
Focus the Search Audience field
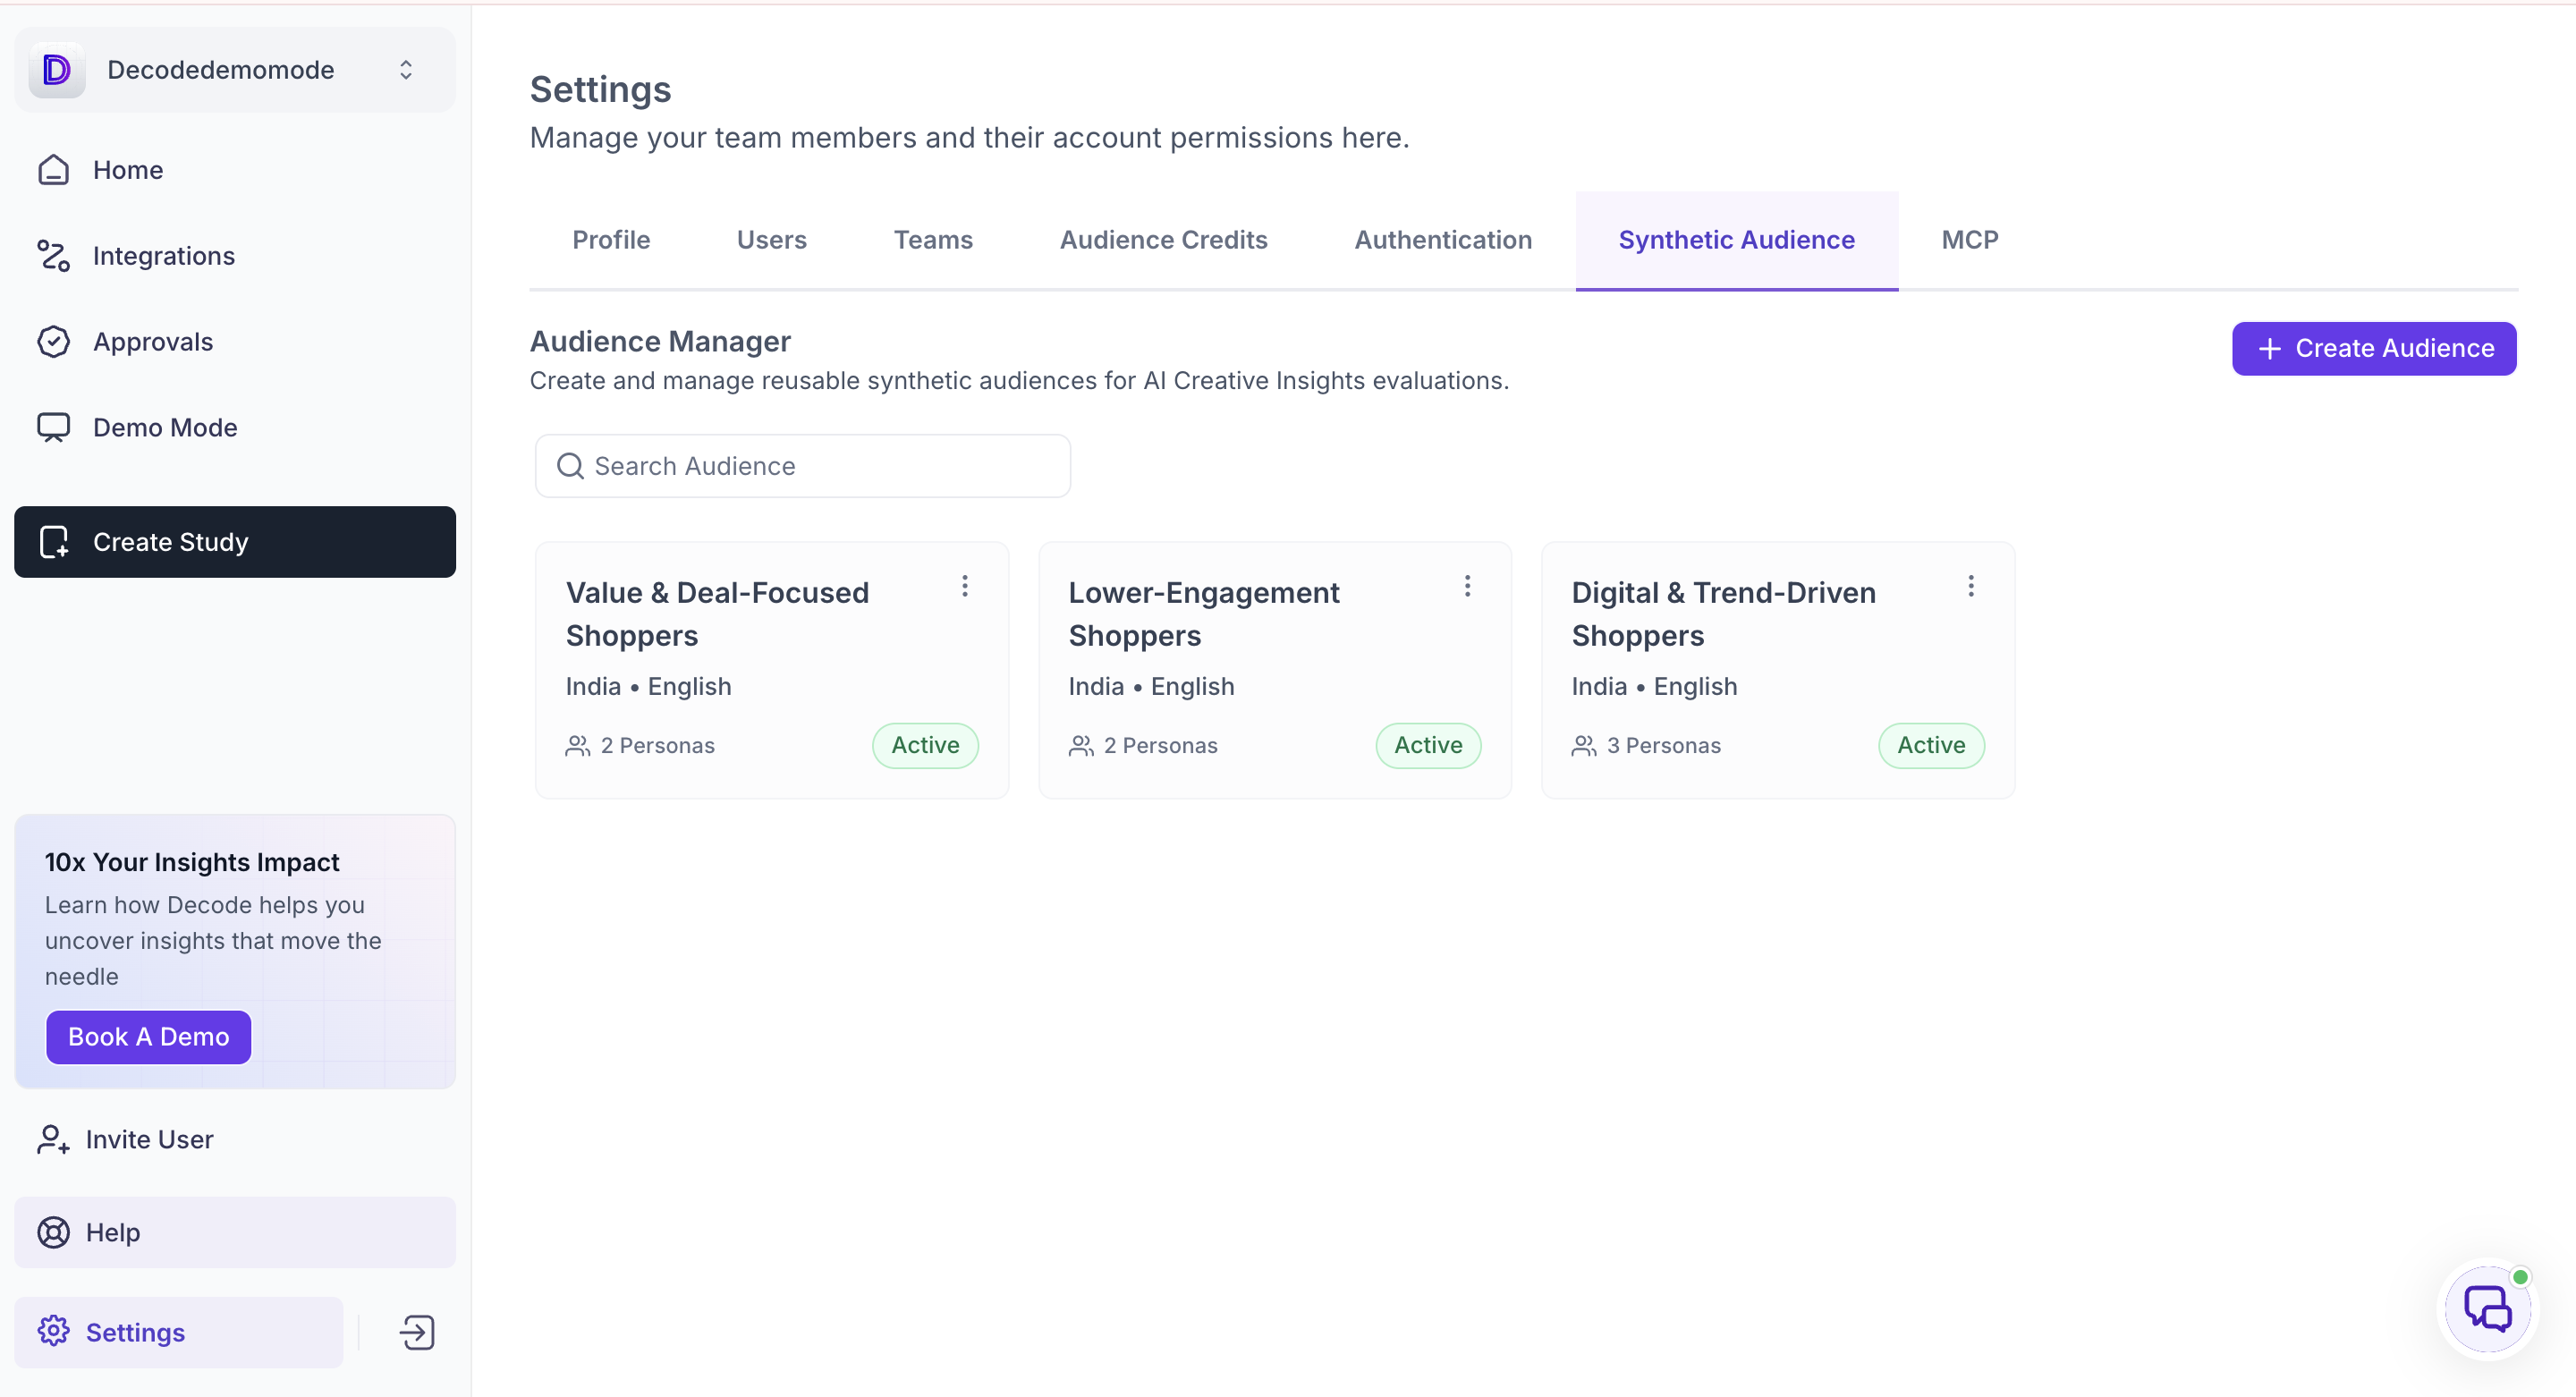(802, 466)
